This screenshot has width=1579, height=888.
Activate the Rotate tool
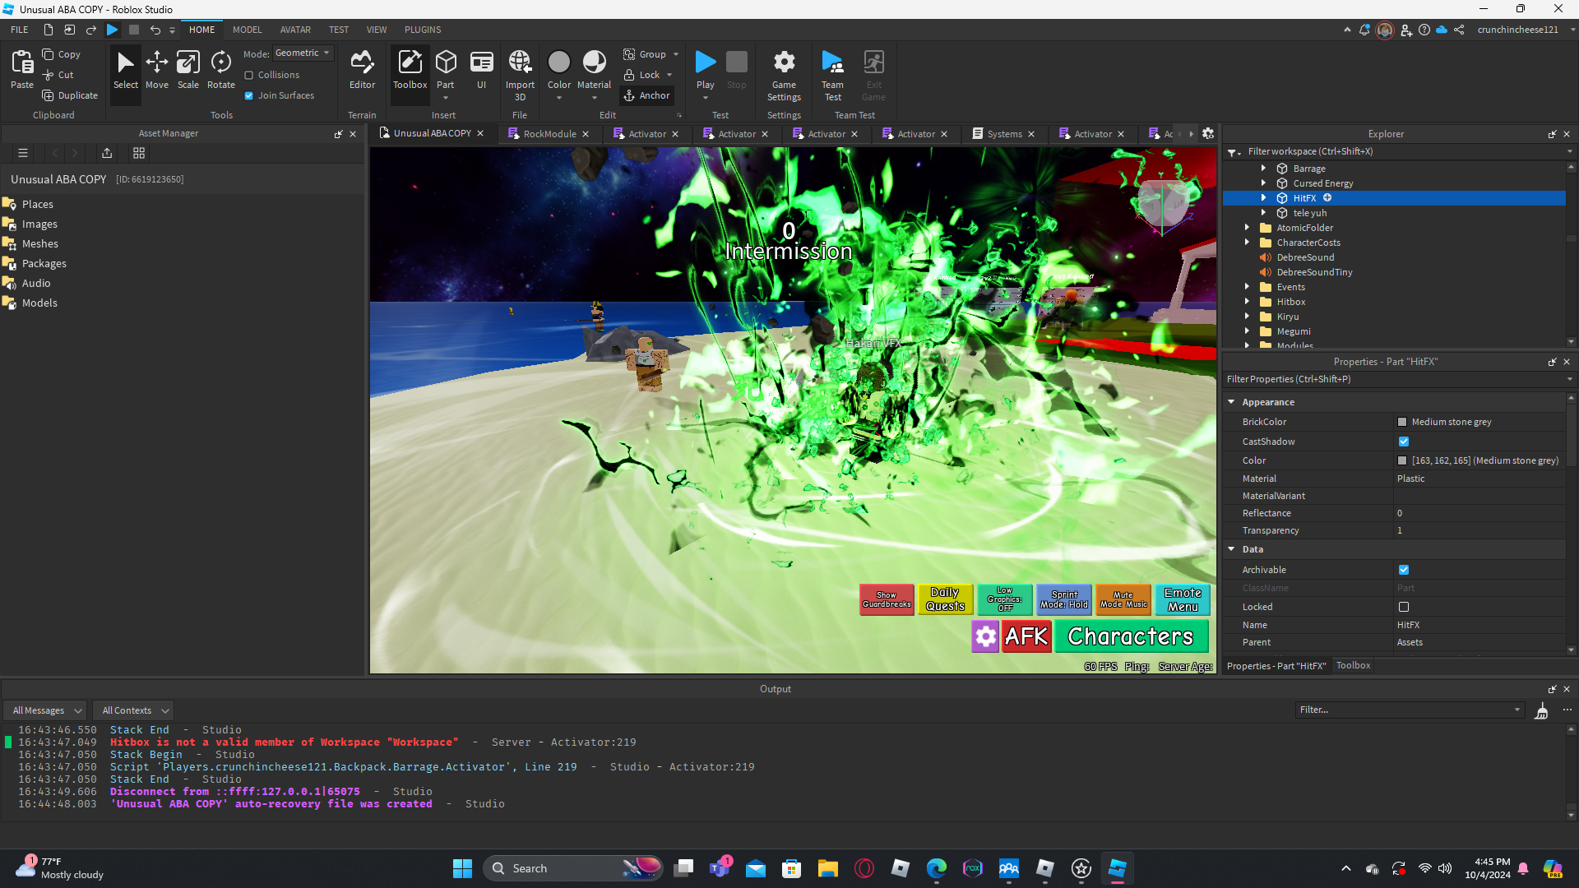click(x=221, y=70)
